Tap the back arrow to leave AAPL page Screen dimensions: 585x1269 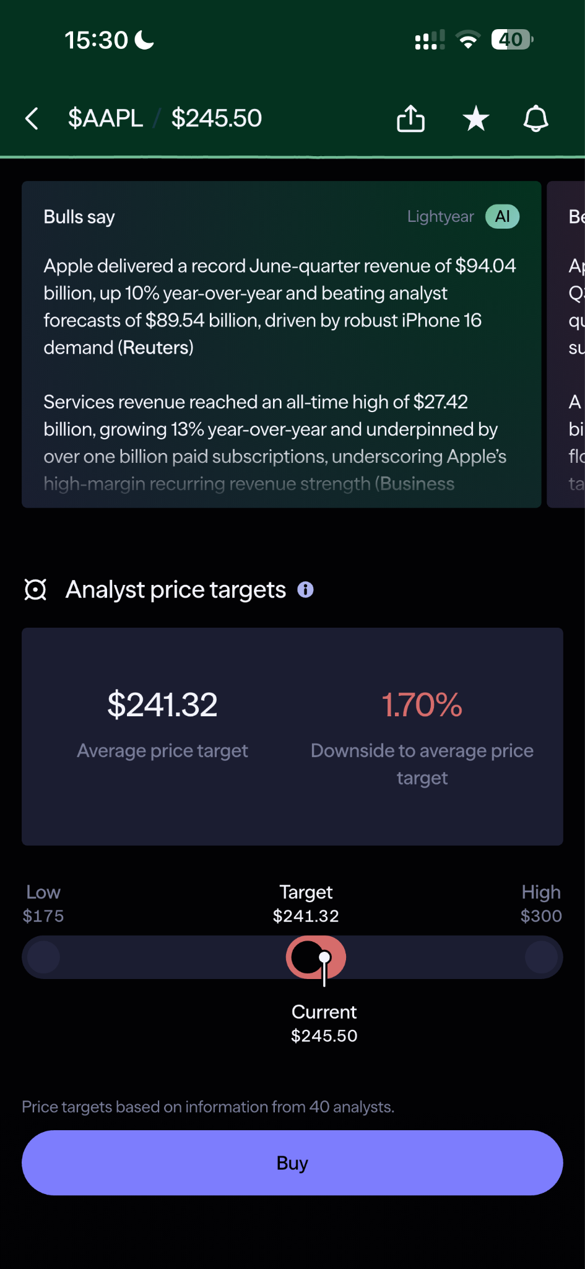(32, 118)
